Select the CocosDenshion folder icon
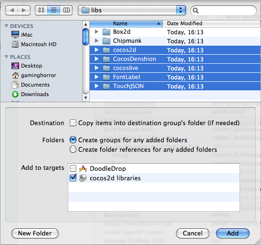This screenshot has height=245, width=261. (106, 59)
